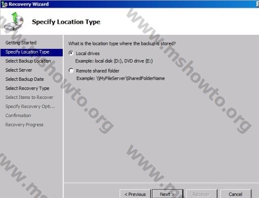259x198 pixels.
Task: Open the Getting Started step
Action: [x=21, y=43]
